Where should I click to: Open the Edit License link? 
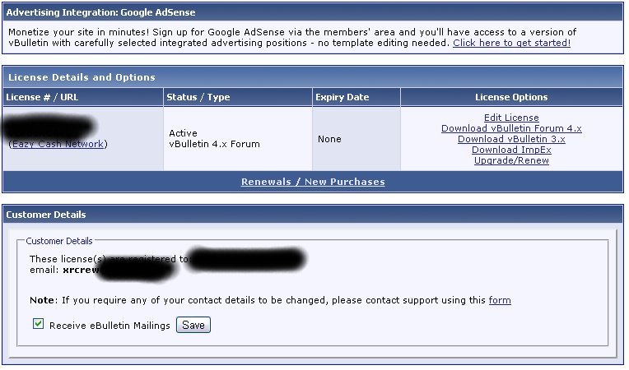pyautogui.click(x=511, y=118)
